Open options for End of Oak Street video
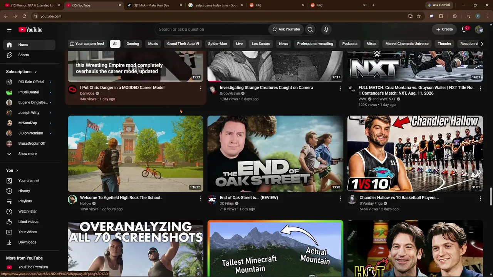 point(340,199)
